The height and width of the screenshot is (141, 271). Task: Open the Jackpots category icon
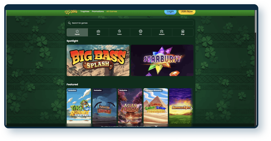pyautogui.click(x=162, y=32)
